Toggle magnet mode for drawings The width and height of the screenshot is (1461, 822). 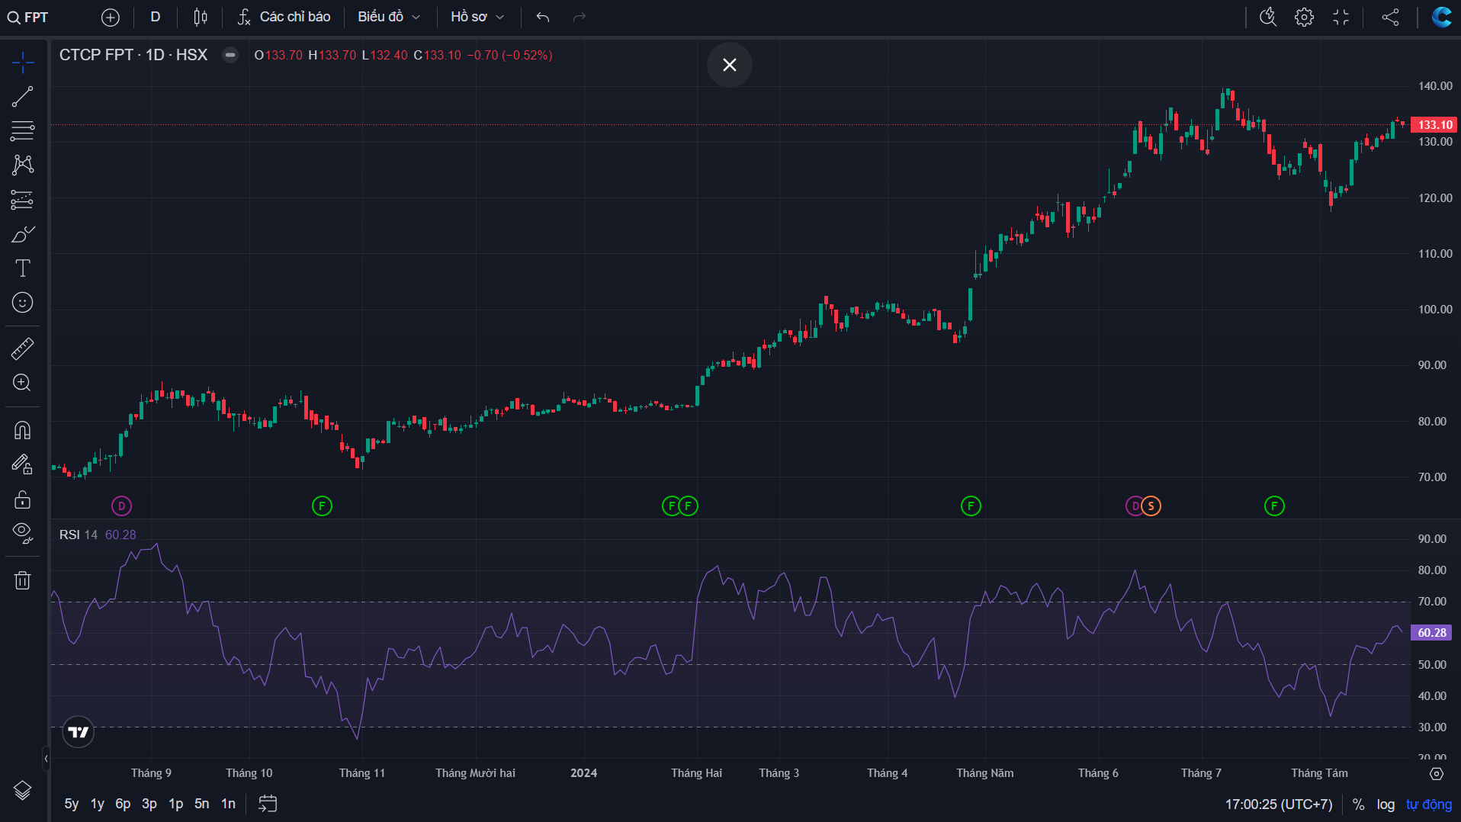pos(23,430)
